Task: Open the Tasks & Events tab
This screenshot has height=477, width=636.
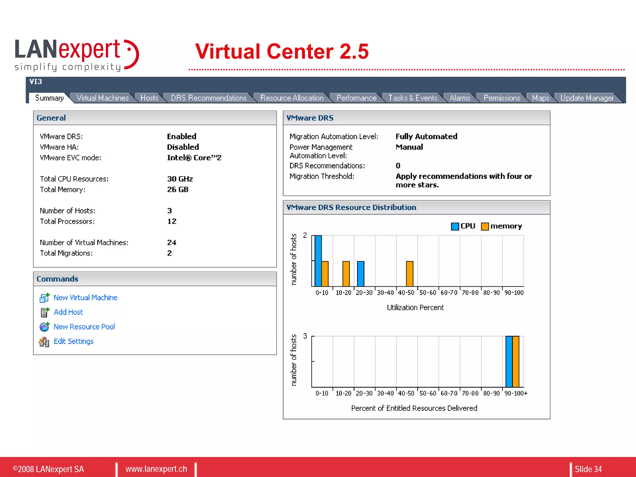Action: click(413, 98)
